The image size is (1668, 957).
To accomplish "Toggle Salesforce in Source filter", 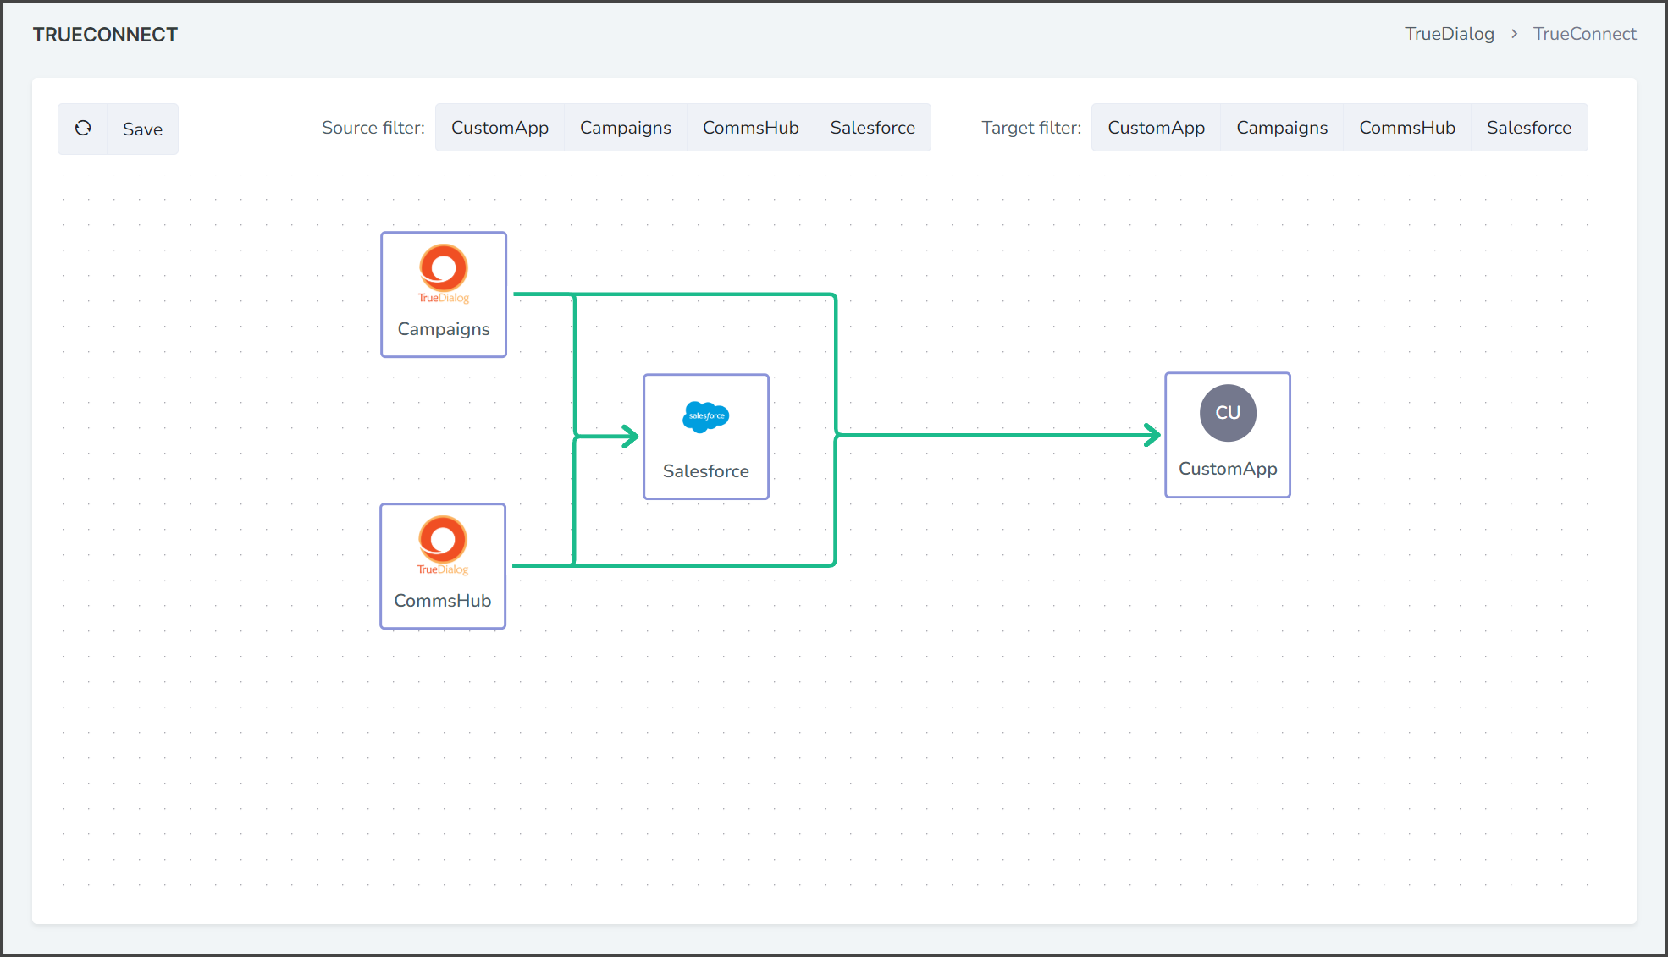I will [x=873, y=128].
